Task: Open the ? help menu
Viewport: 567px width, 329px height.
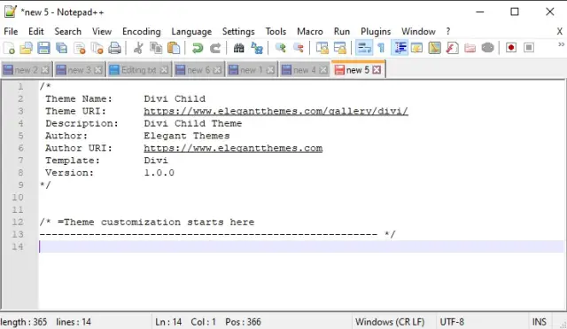Action: 448,32
